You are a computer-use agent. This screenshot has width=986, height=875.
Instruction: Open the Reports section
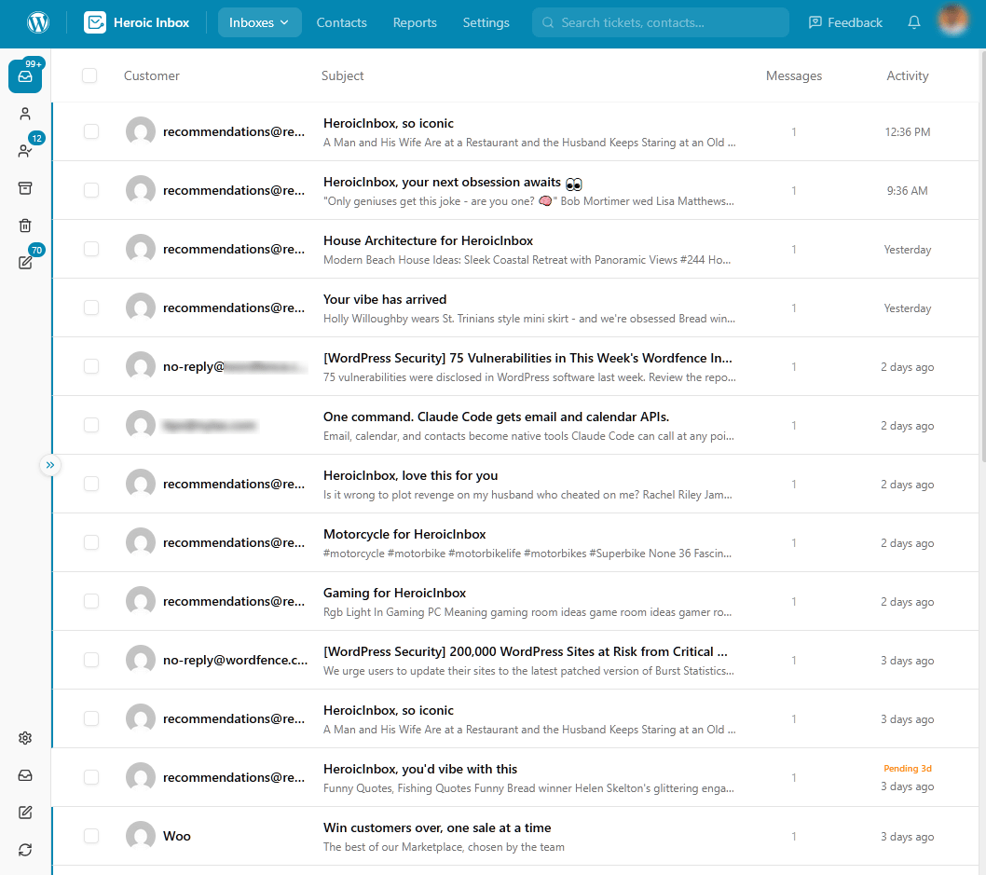[x=415, y=22]
